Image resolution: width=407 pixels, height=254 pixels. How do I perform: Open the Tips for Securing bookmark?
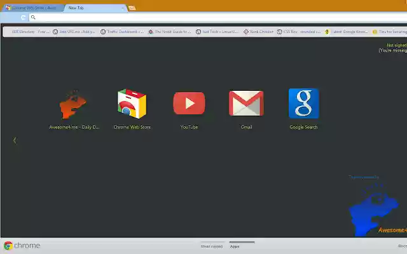tap(390, 32)
